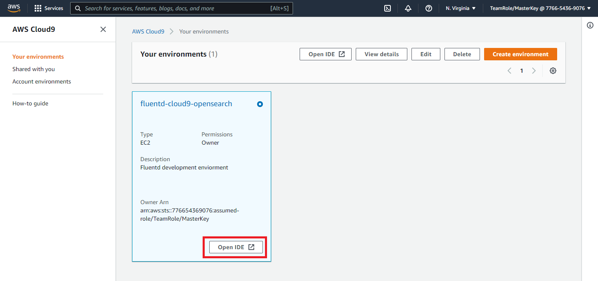The height and width of the screenshot is (281, 598).
Task: Open the notifications bell
Action: tap(408, 8)
